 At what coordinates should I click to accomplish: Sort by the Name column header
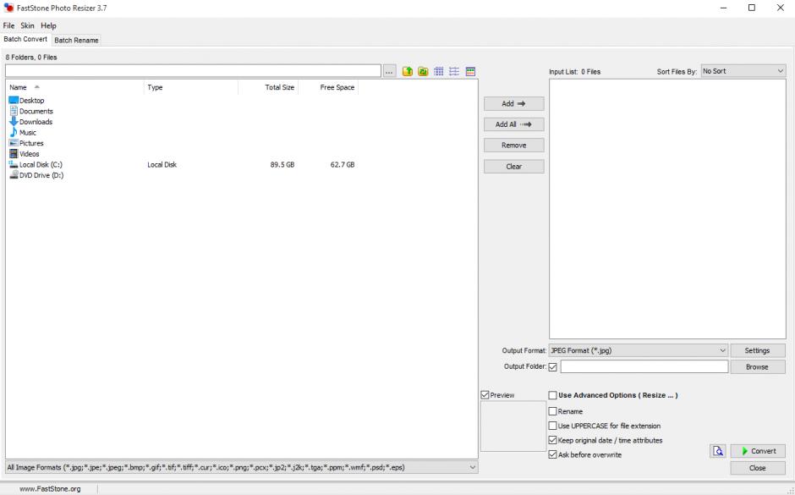[x=74, y=87]
